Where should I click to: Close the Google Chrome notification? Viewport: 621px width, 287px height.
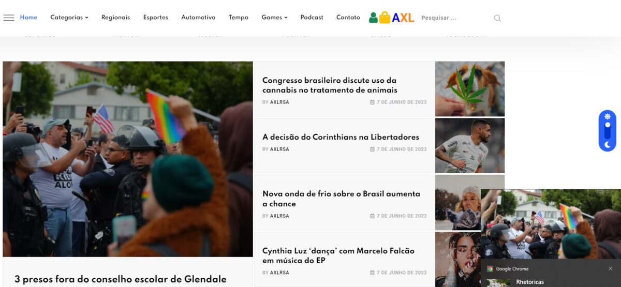611,269
